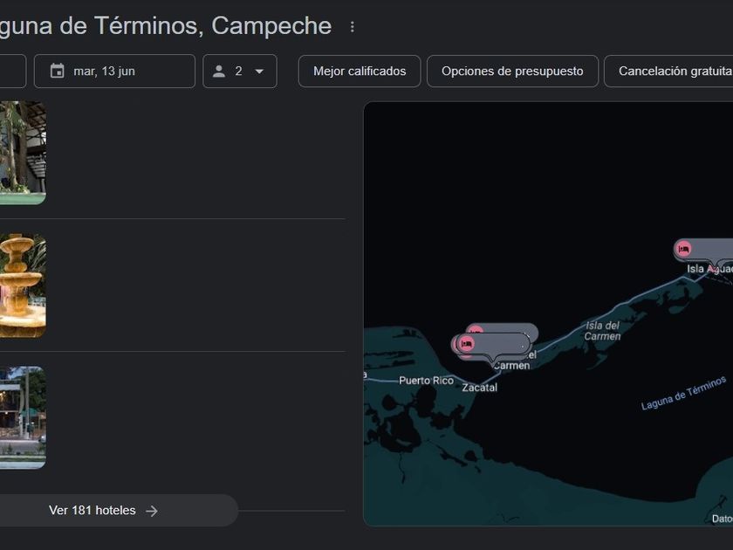Click the Zacatal label on the map
Screen dimensions: 733x550
(480, 388)
